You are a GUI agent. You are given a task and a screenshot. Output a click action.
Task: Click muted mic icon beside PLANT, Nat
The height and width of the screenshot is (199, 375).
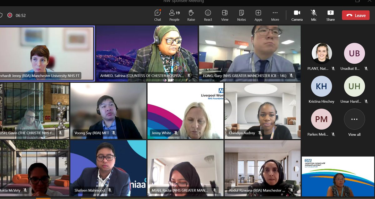(x=333, y=68)
